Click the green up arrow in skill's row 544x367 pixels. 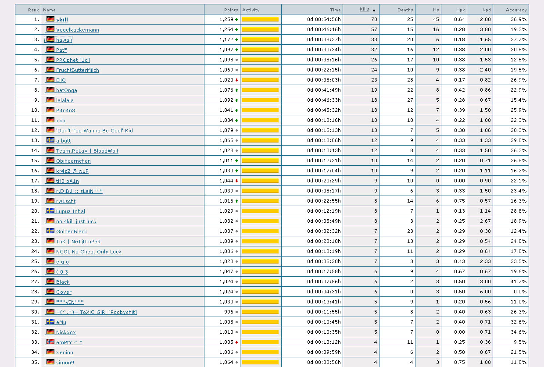click(x=237, y=20)
